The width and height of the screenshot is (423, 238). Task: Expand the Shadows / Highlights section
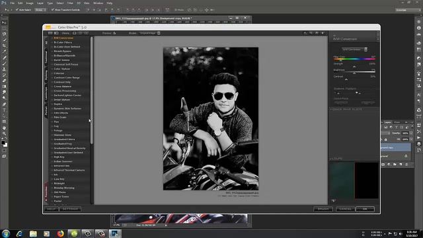point(345,89)
